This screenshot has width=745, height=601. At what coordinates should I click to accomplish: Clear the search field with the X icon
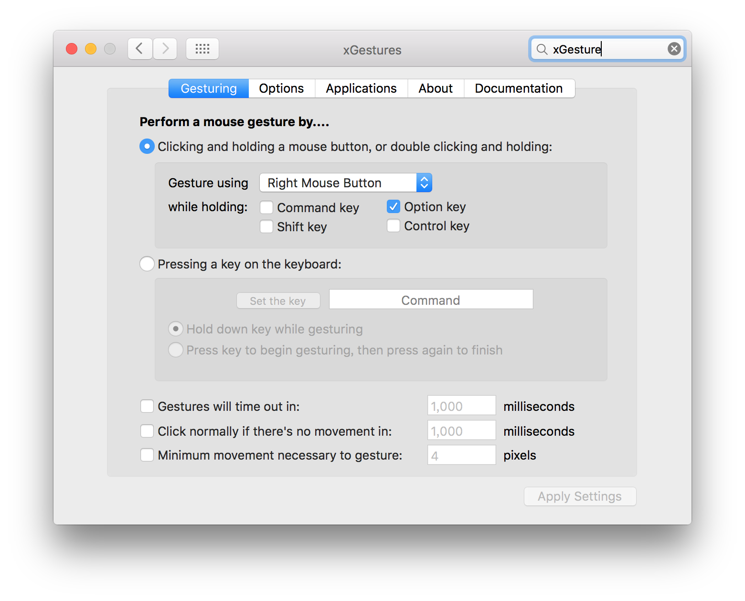674,49
